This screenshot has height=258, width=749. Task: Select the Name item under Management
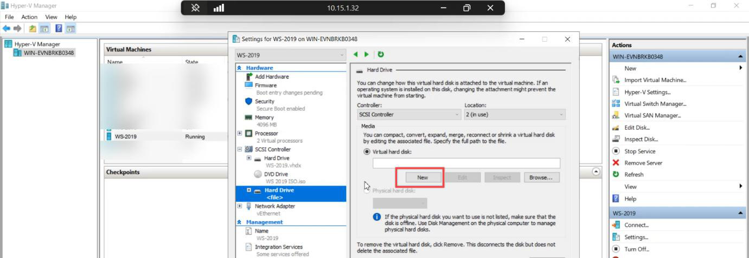click(x=261, y=231)
